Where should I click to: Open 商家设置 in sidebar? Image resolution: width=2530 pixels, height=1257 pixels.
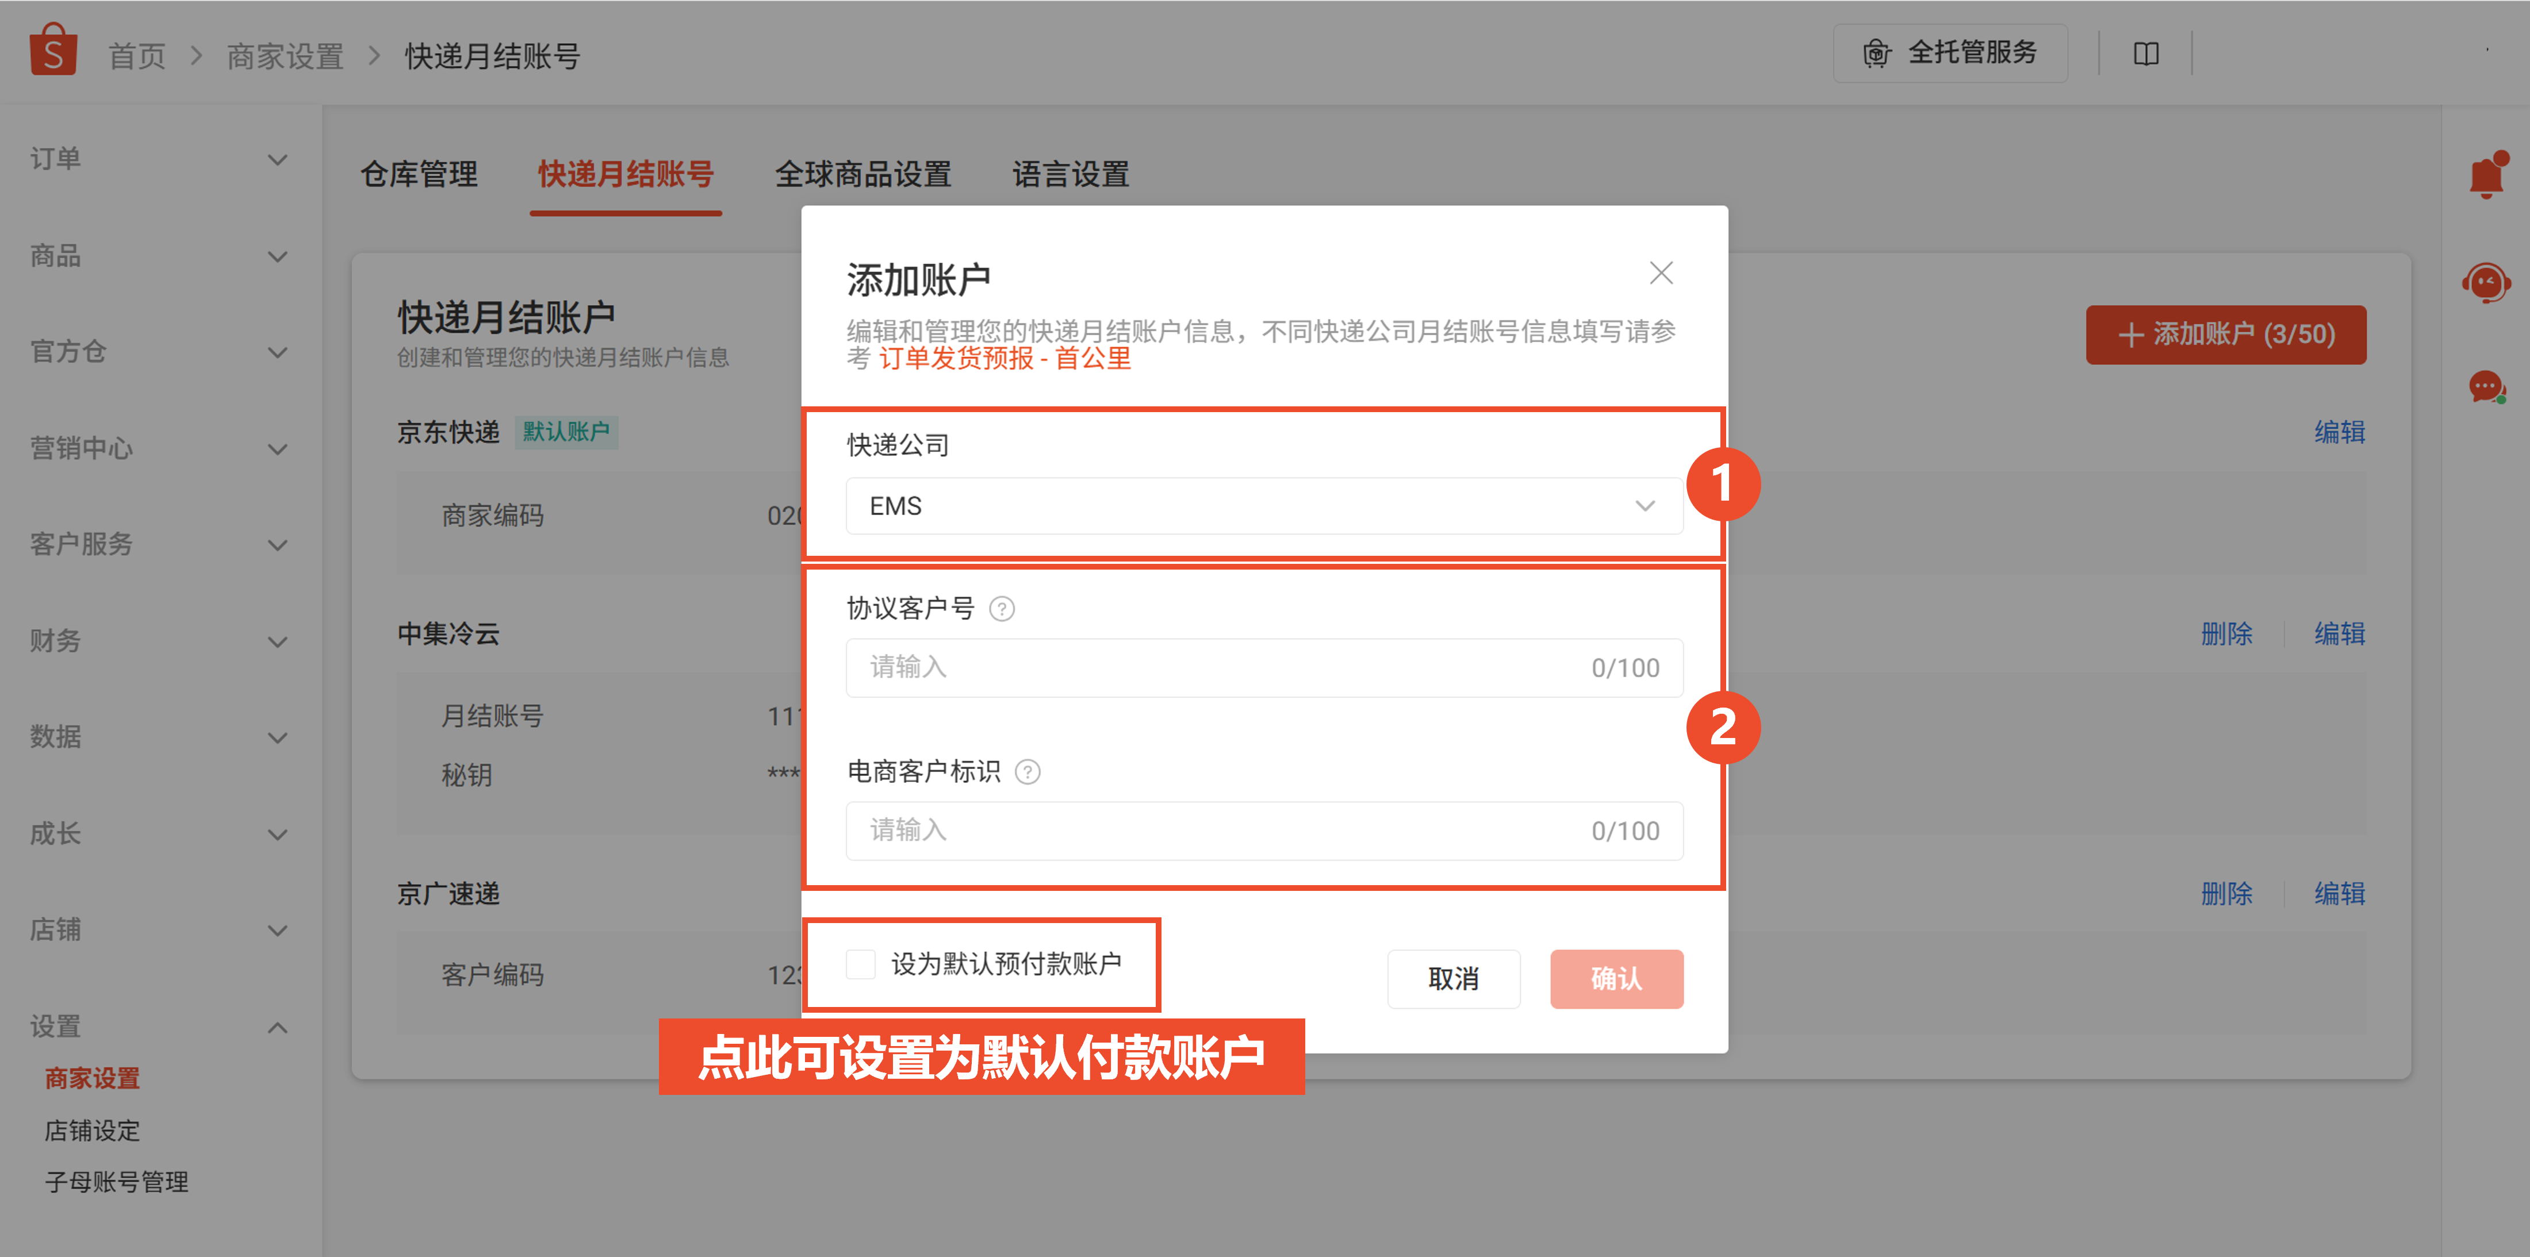click(x=93, y=1078)
